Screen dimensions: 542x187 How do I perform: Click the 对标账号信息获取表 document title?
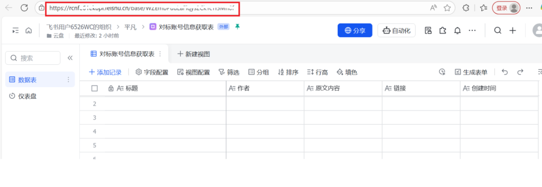click(x=186, y=27)
